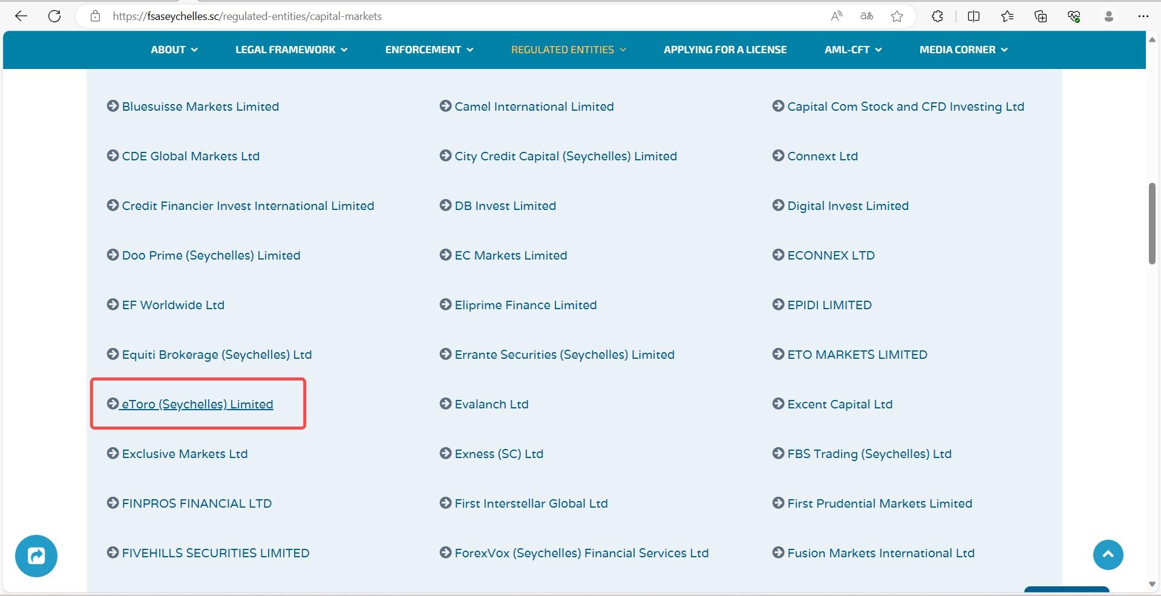
Task: Refresh the current page
Action: coord(54,16)
